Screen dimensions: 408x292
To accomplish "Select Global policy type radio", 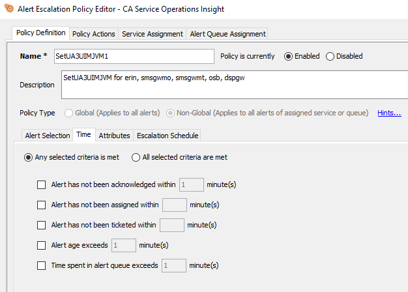I will [x=68, y=113].
